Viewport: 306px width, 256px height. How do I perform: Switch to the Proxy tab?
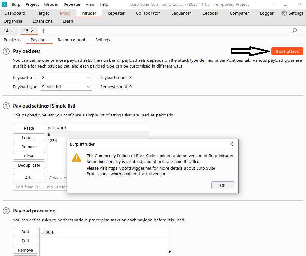pyautogui.click(x=65, y=13)
